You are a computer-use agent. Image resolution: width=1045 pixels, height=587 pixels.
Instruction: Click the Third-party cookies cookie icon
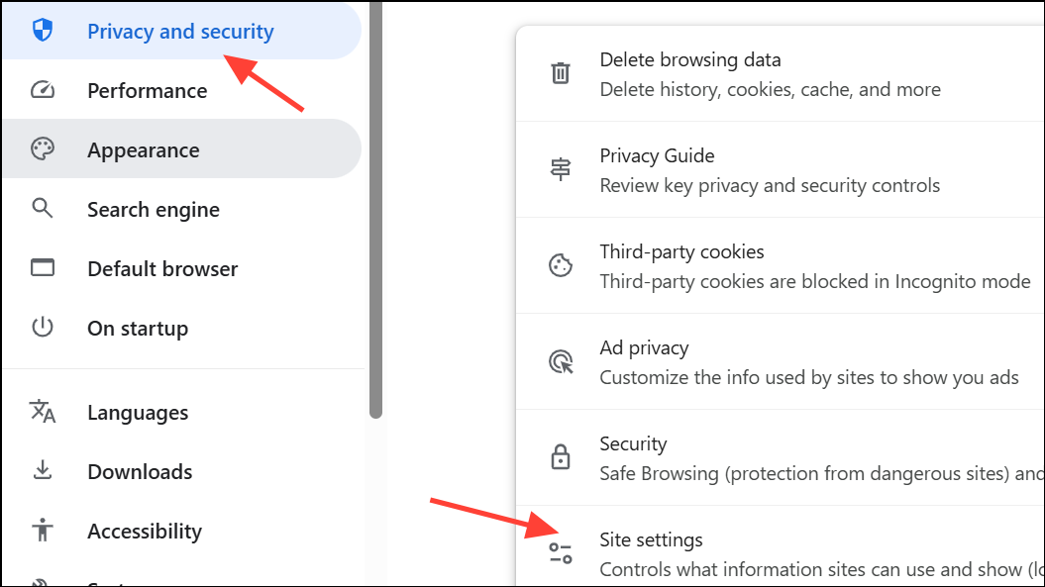pos(561,265)
